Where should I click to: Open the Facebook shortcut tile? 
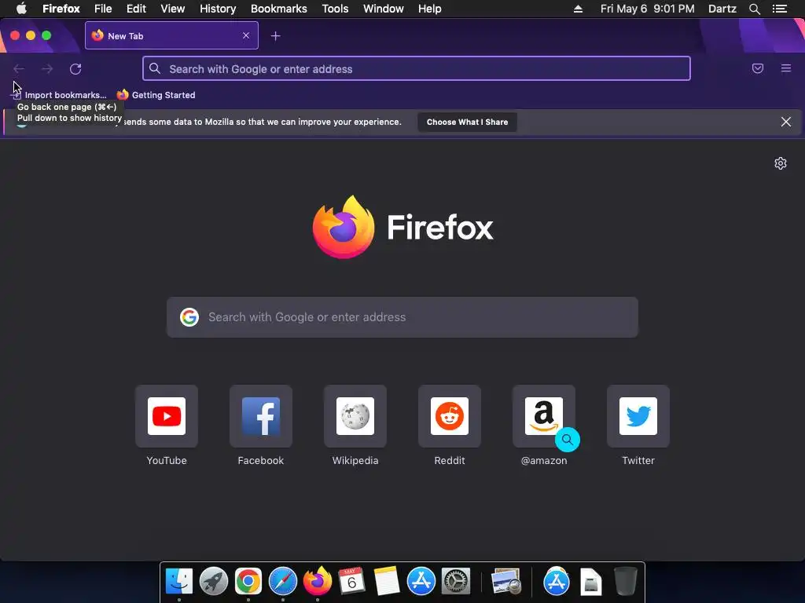tap(261, 416)
